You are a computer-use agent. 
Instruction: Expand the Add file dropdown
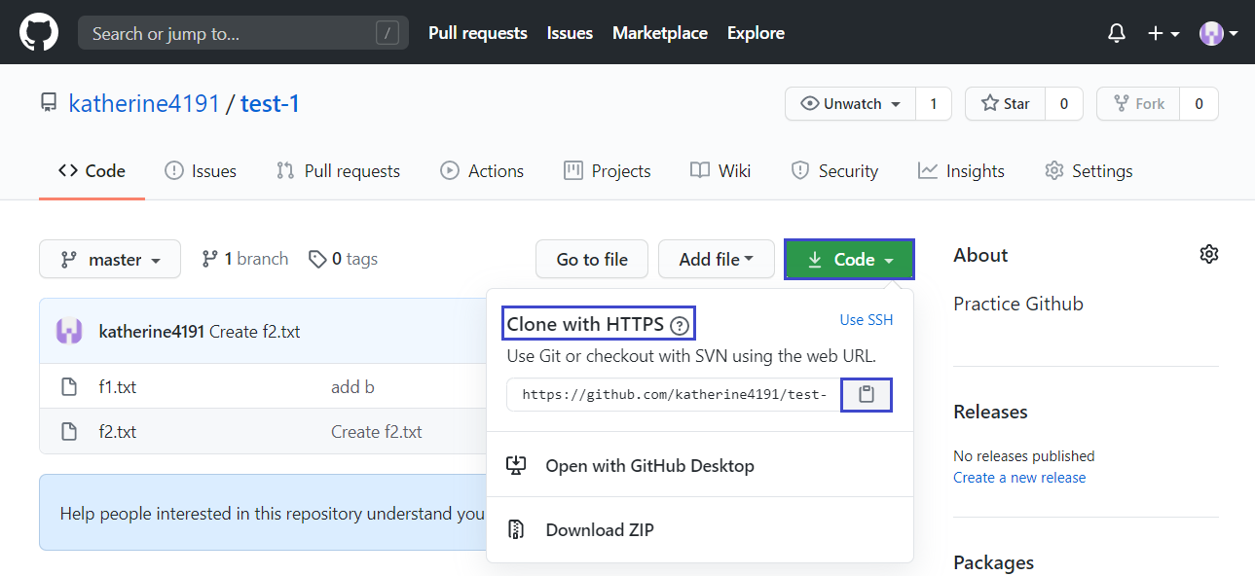coord(717,259)
